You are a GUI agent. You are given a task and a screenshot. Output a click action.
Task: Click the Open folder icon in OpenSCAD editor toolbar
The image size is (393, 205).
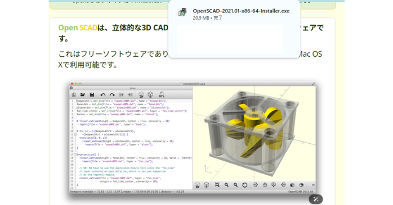(x=82, y=95)
